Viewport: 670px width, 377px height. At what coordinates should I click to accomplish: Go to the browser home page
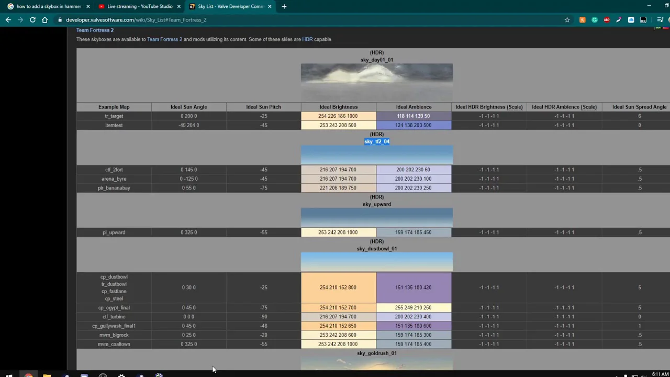44,20
